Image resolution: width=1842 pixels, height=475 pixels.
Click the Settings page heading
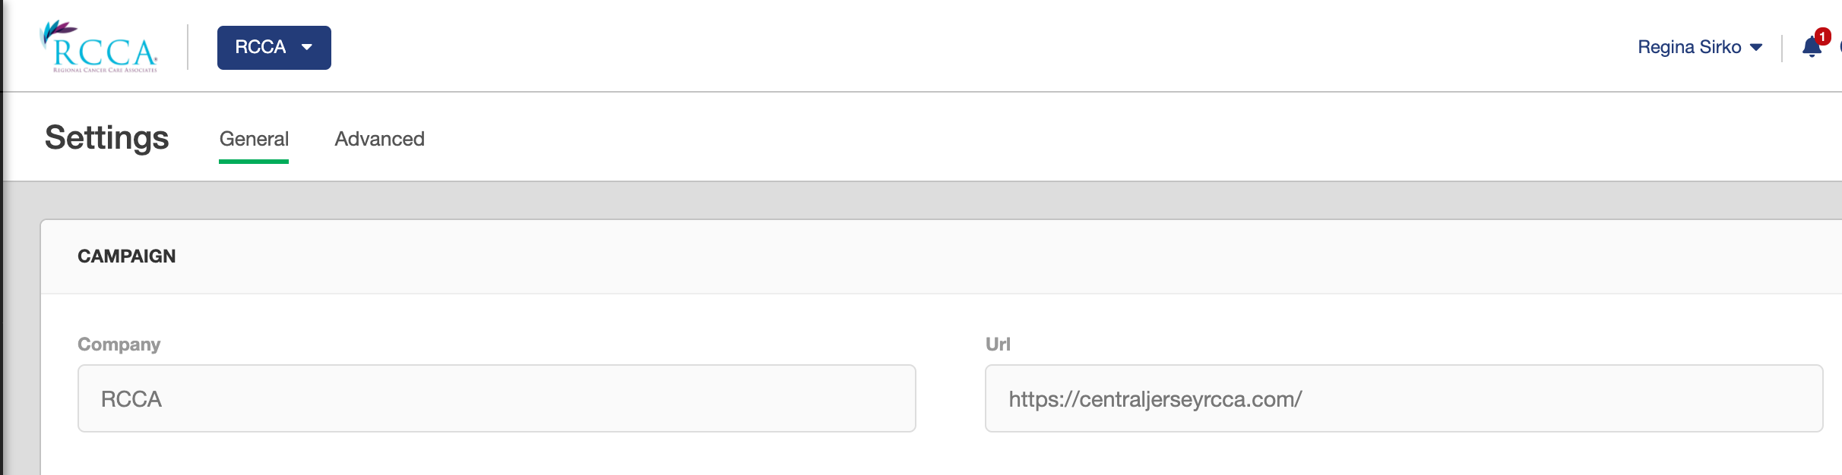pyautogui.click(x=106, y=138)
